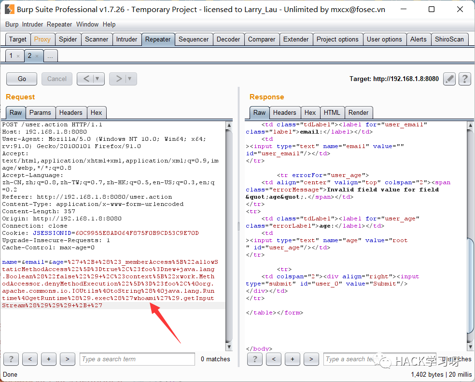This screenshot has width=475, height=382.
Task: Click the 'Done' status bar text
Action: [x=10, y=375]
